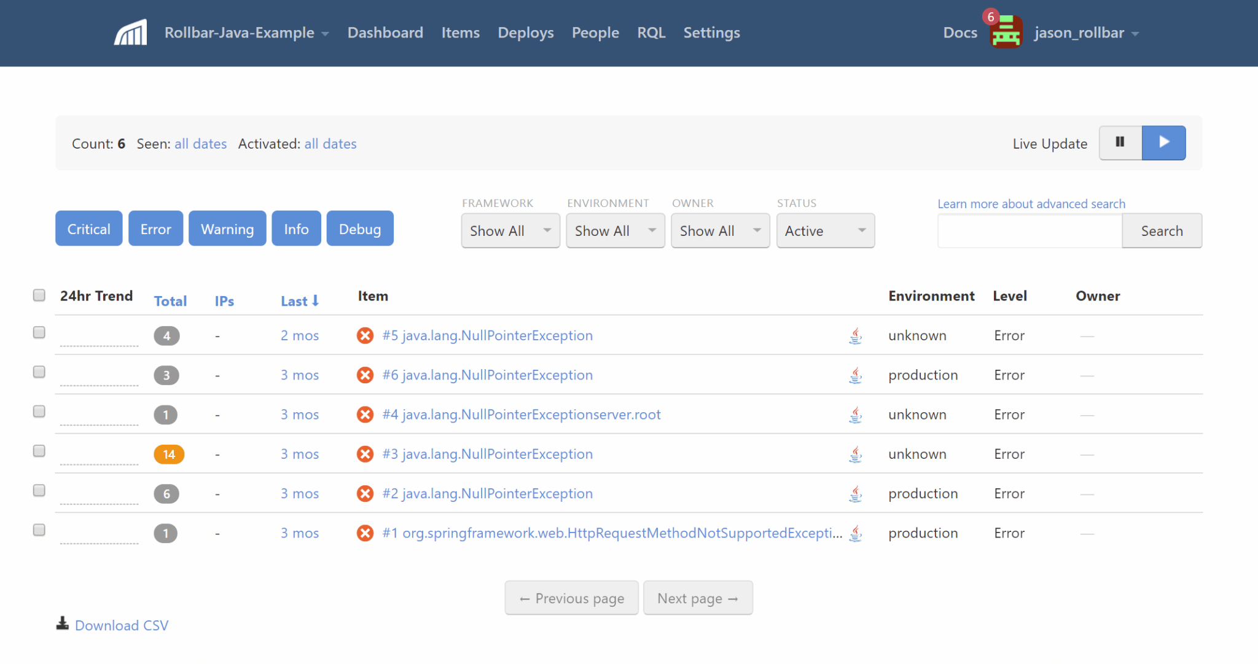The image size is (1258, 664).
Task: Click the Java icon next to the HttpRequestMethodNotSupportedException item
Action: pos(855,533)
